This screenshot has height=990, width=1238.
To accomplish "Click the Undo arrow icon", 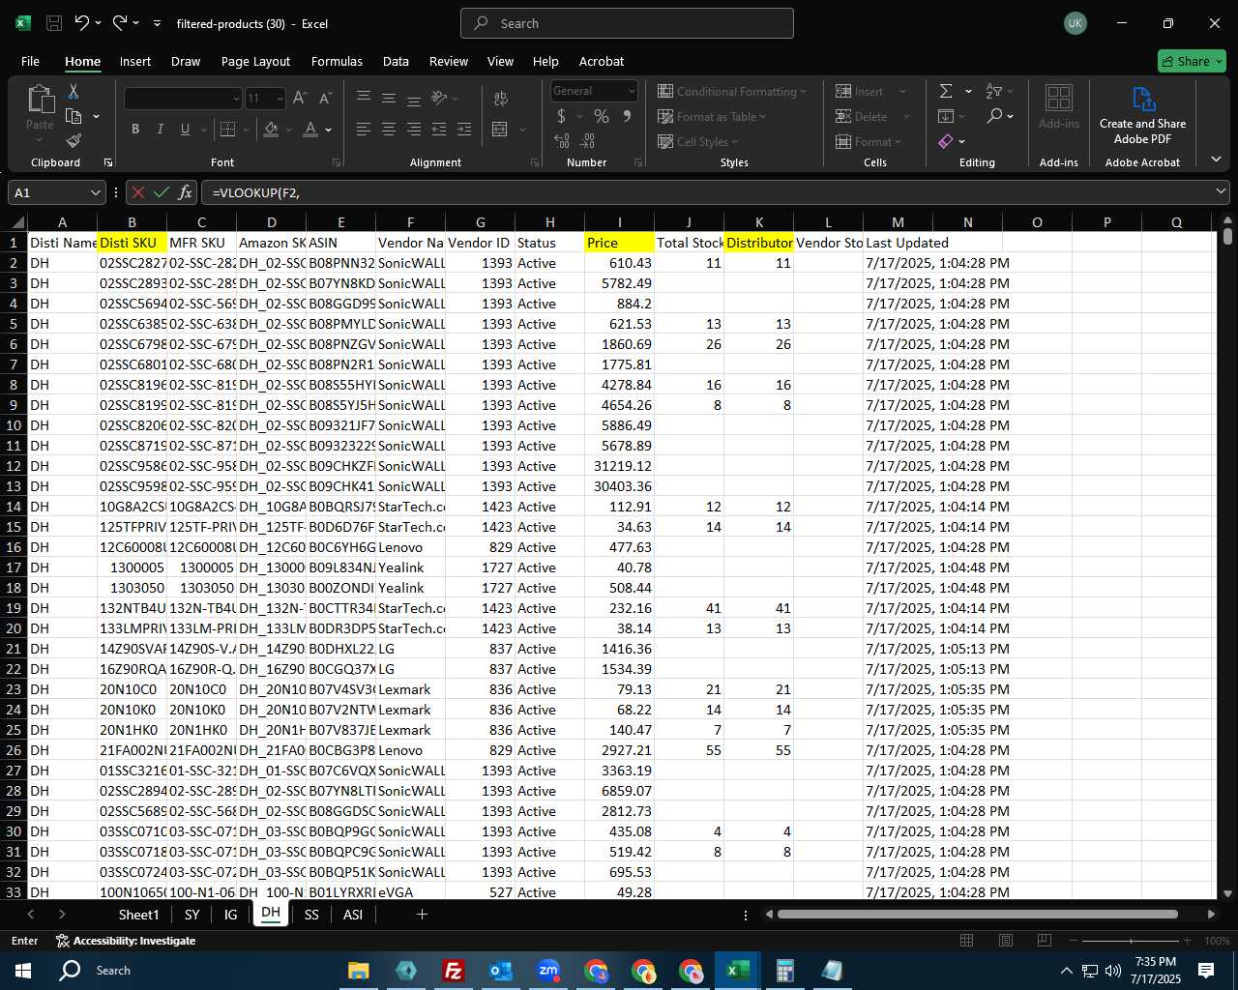I will click(x=82, y=23).
